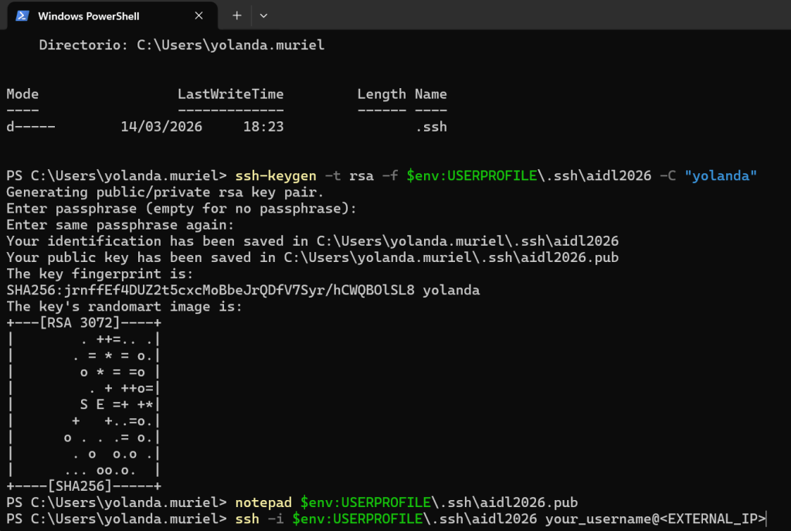The image size is (791, 531).
Task: Close the Windows PowerShell tab
Action: click(202, 15)
